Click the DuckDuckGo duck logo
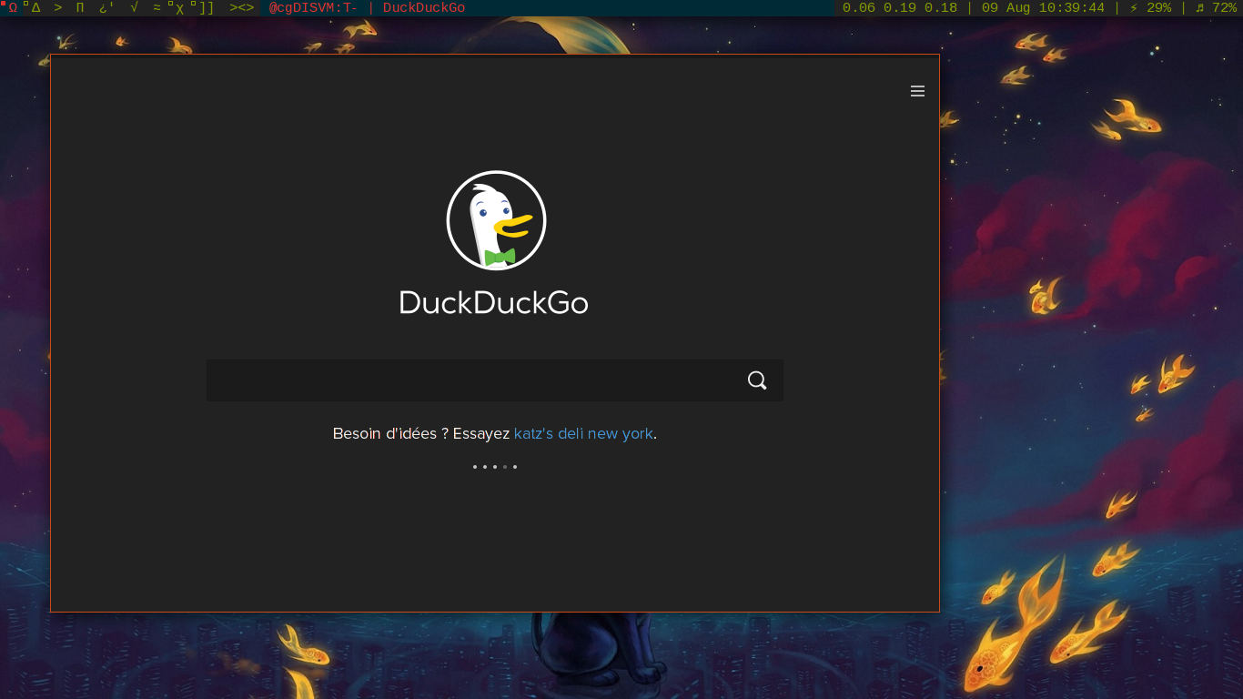 496,220
